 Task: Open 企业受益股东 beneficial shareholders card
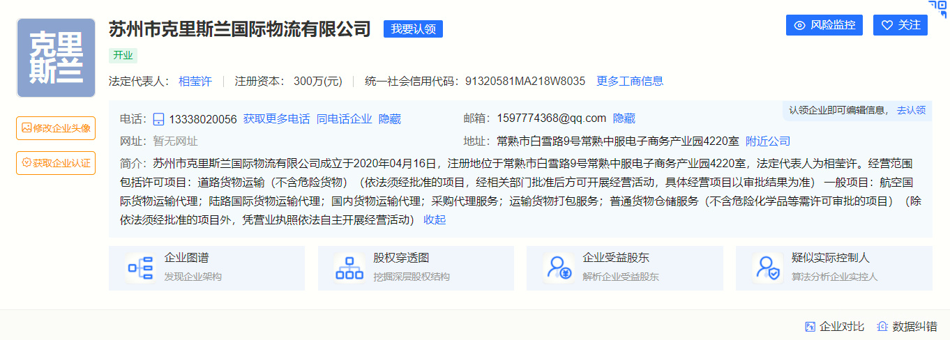pyautogui.click(x=625, y=268)
